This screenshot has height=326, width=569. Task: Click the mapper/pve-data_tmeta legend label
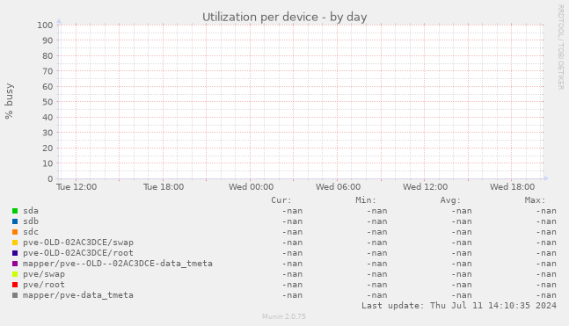coord(78,295)
